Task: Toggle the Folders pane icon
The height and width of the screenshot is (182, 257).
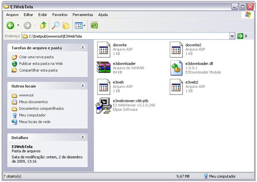Action: point(66,25)
